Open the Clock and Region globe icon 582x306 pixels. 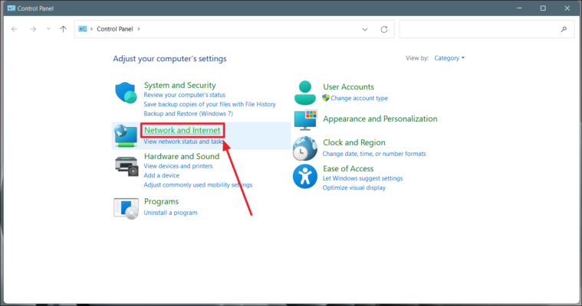[x=304, y=148]
